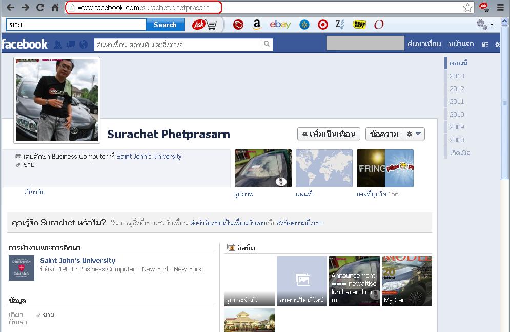Screen dimensions: 510x332
Task: Open the ภาพบนไทม์ไลน์ album
Action: pyautogui.click(x=302, y=281)
